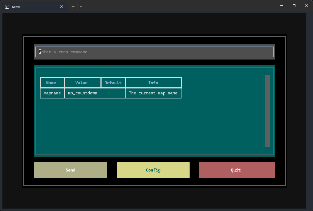Click the Name column header
The width and height of the screenshot is (313, 211).
coord(51,83)
